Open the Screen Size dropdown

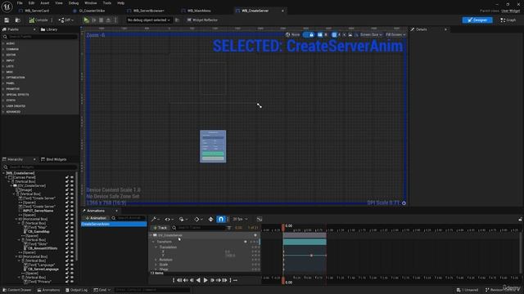[370, 34]
